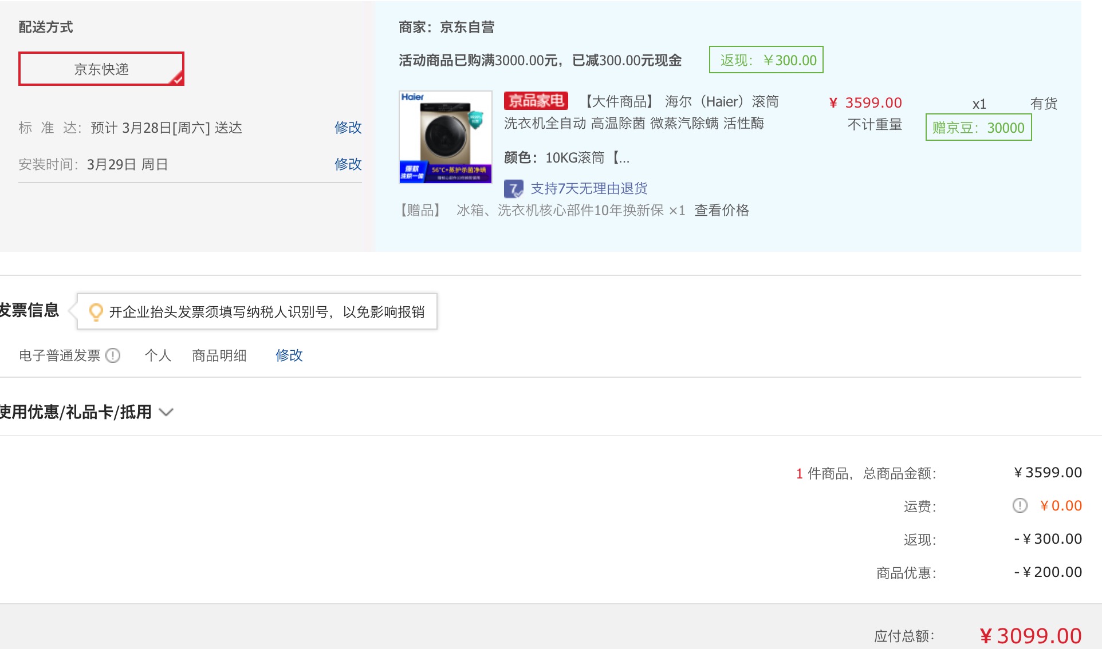Image resolution: width=1102 pixels, height=649 pixels.
Task: Click the 商品优惠 -¥200.00 value
Action: [1048, 572]
